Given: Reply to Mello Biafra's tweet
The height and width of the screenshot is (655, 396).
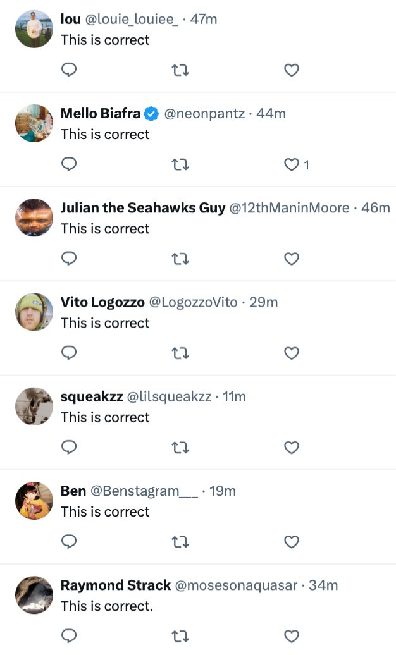Looking at the screenshot, I should pos(69,165).
